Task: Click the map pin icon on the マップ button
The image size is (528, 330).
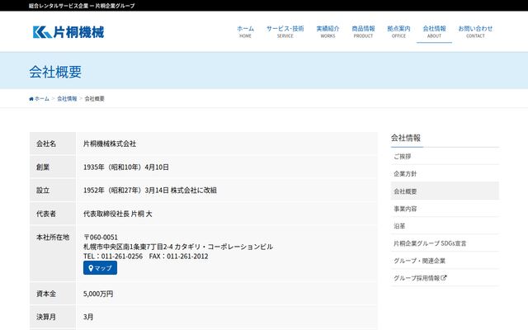Action: (x=91, y=268)
